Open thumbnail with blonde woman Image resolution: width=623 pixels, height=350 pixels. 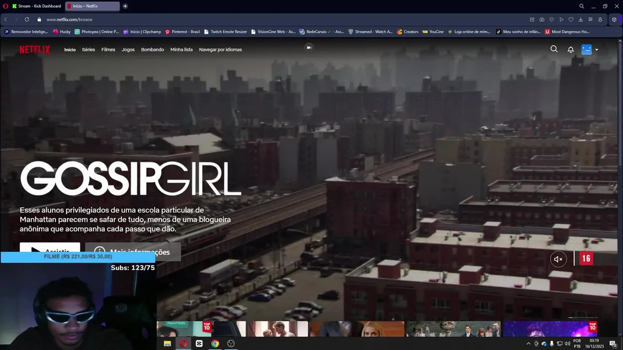(x=357, y=329)
